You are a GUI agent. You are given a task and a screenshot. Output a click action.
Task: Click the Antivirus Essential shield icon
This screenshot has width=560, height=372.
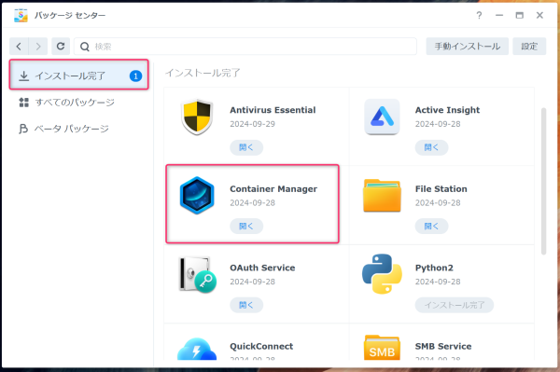(x=197, y=117)
